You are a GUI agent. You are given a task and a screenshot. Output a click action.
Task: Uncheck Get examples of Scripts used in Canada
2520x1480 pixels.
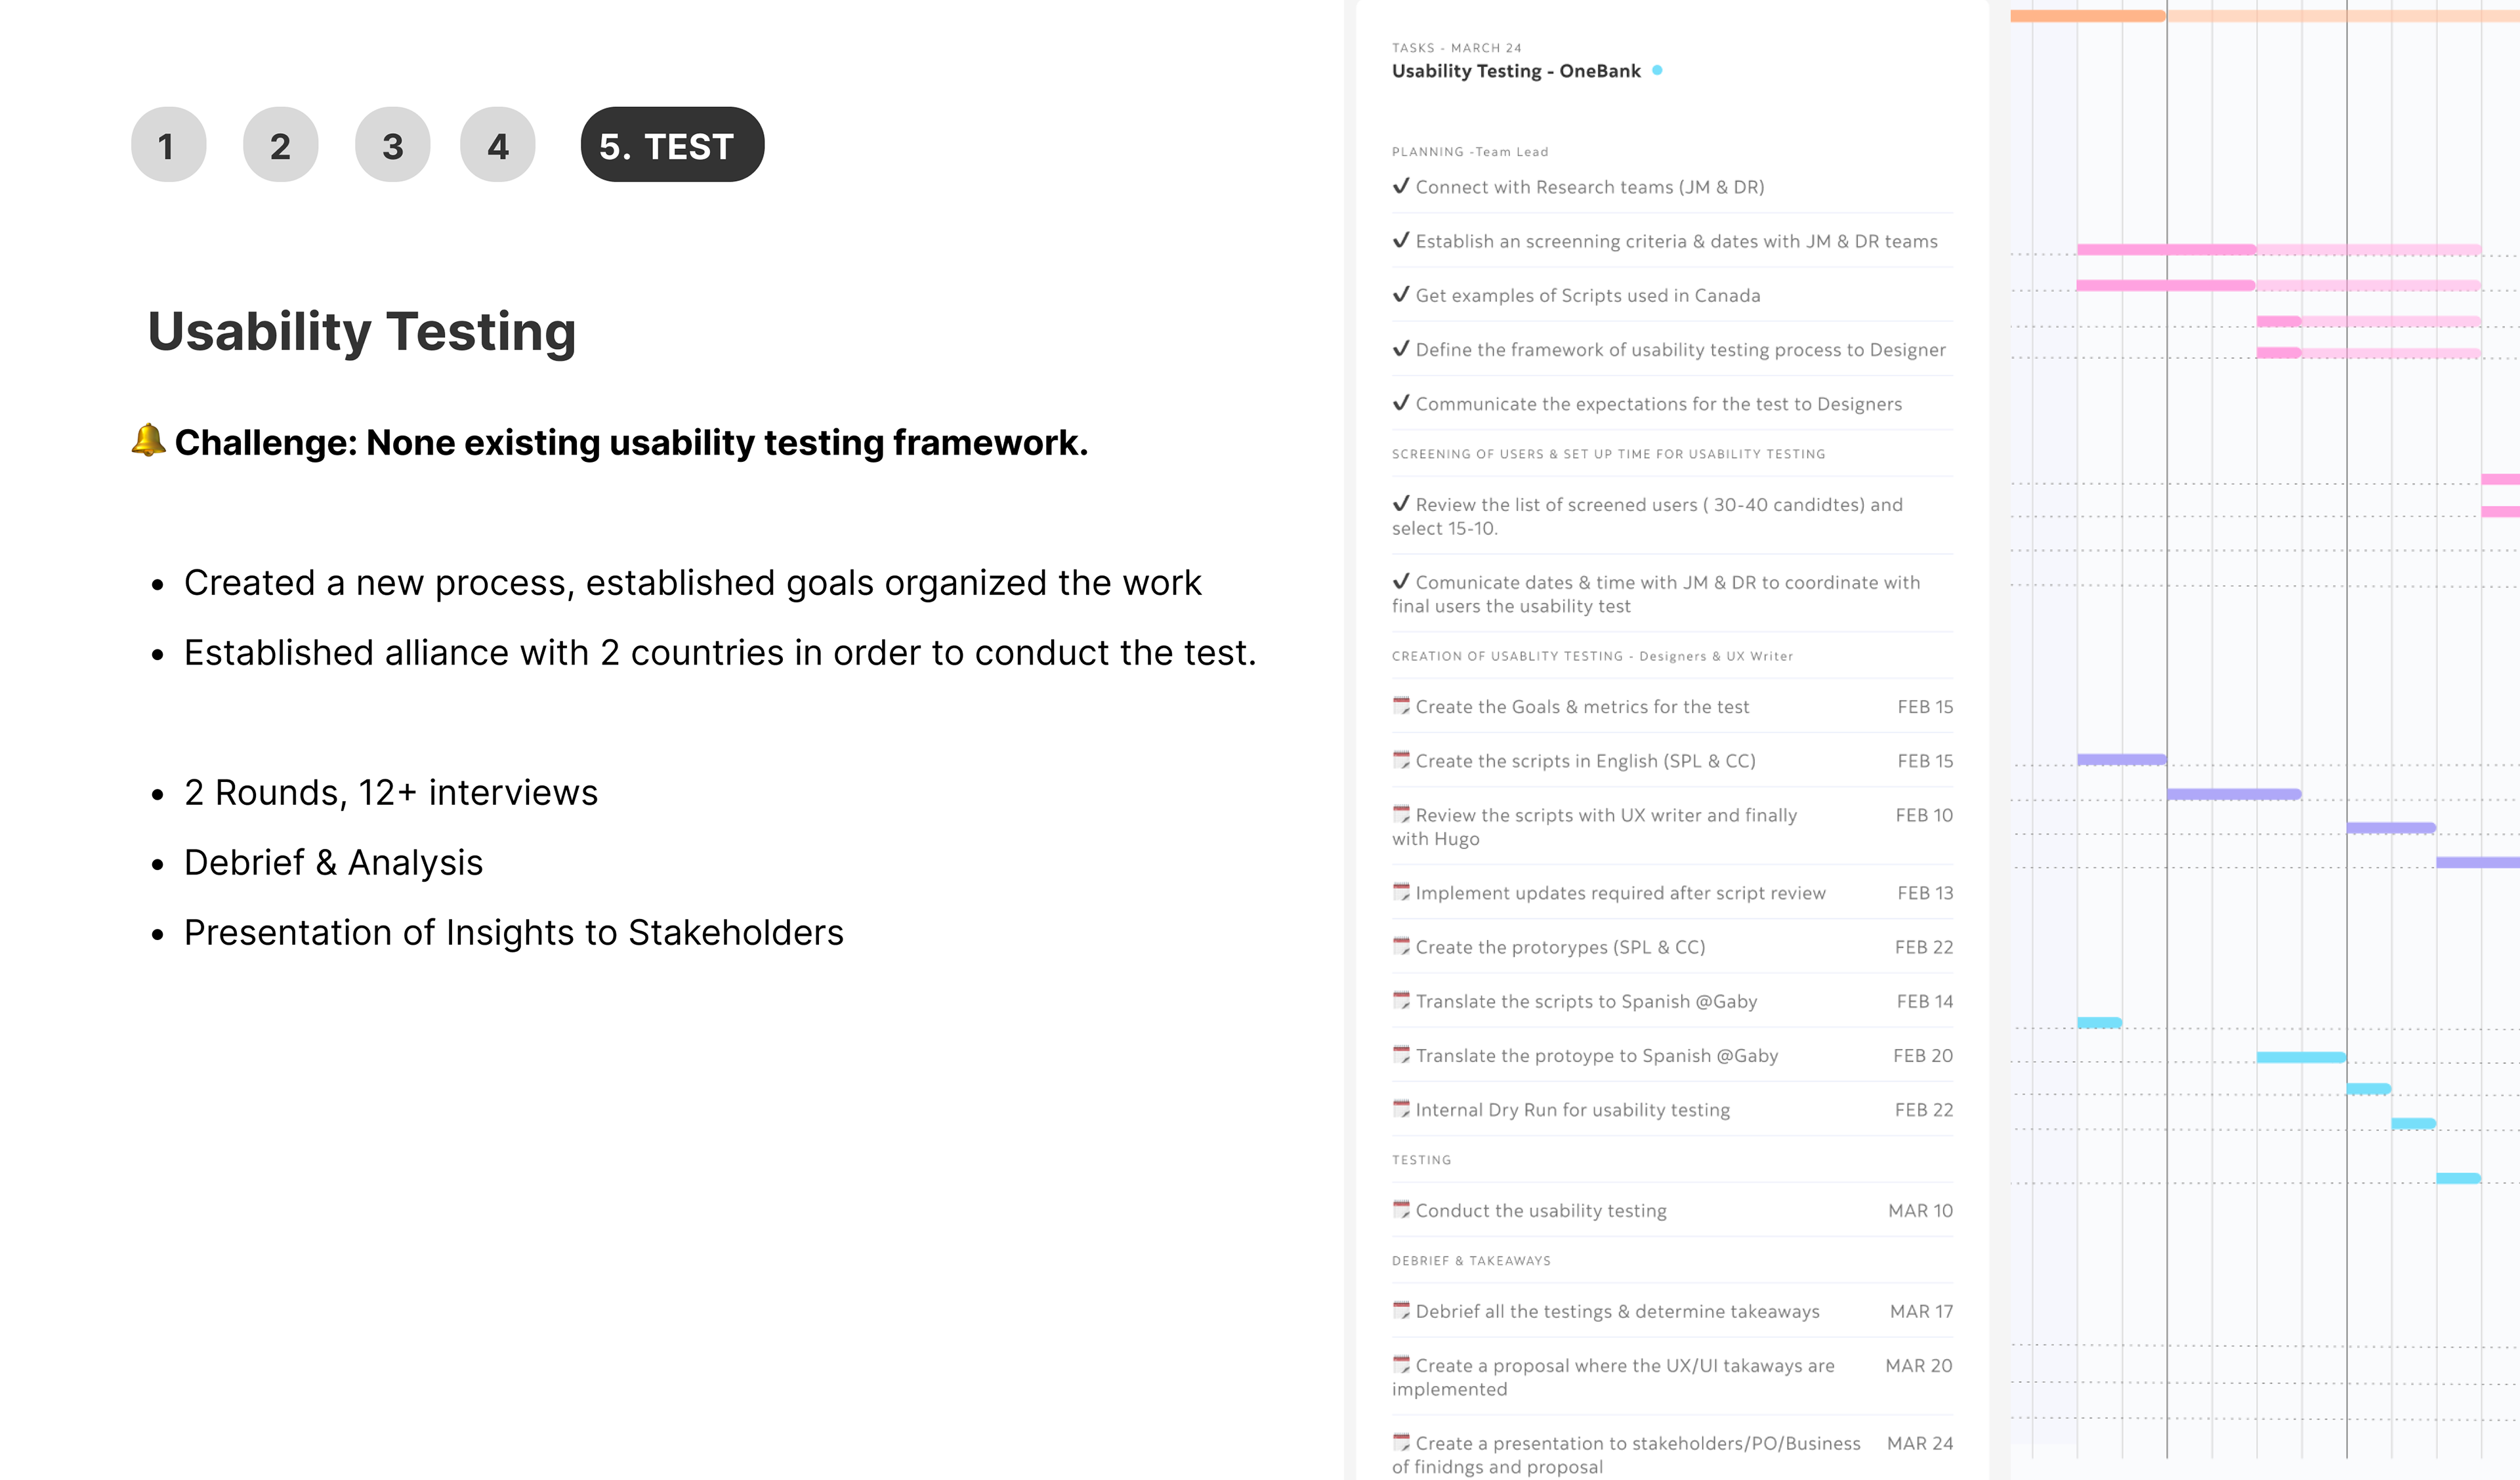click(1401, 294)
